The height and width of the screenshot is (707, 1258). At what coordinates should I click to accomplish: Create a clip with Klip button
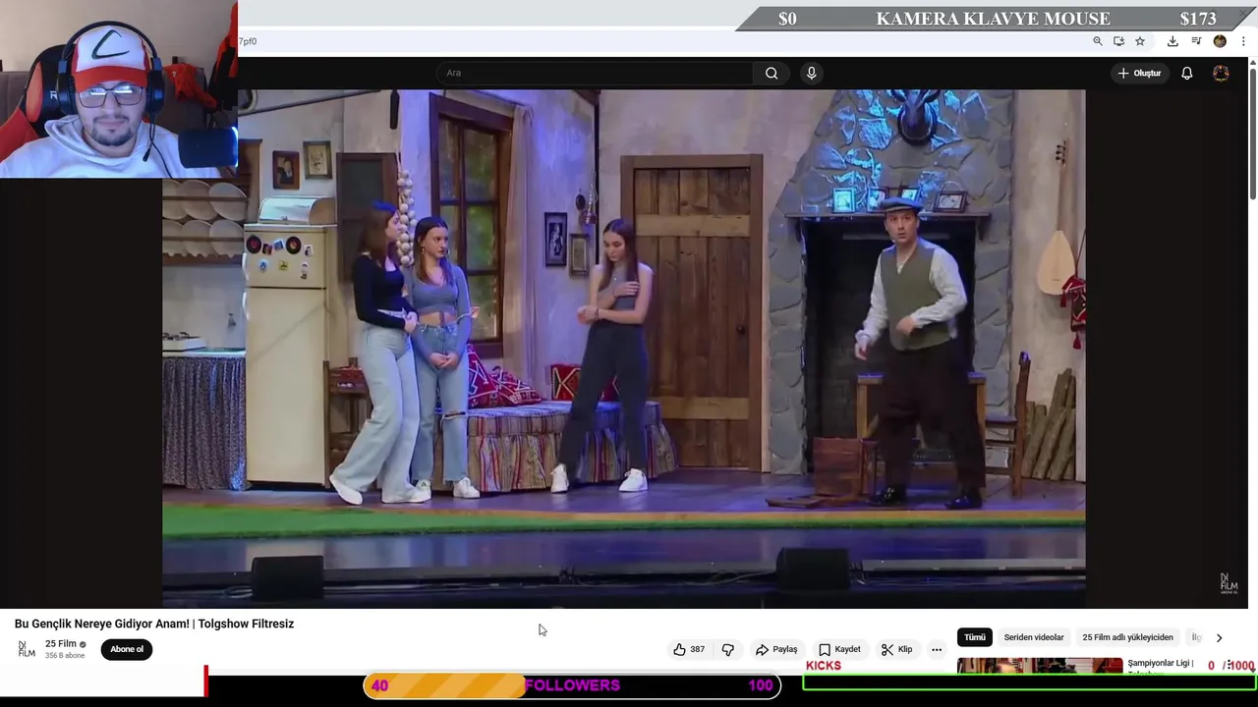coord(896,649)
